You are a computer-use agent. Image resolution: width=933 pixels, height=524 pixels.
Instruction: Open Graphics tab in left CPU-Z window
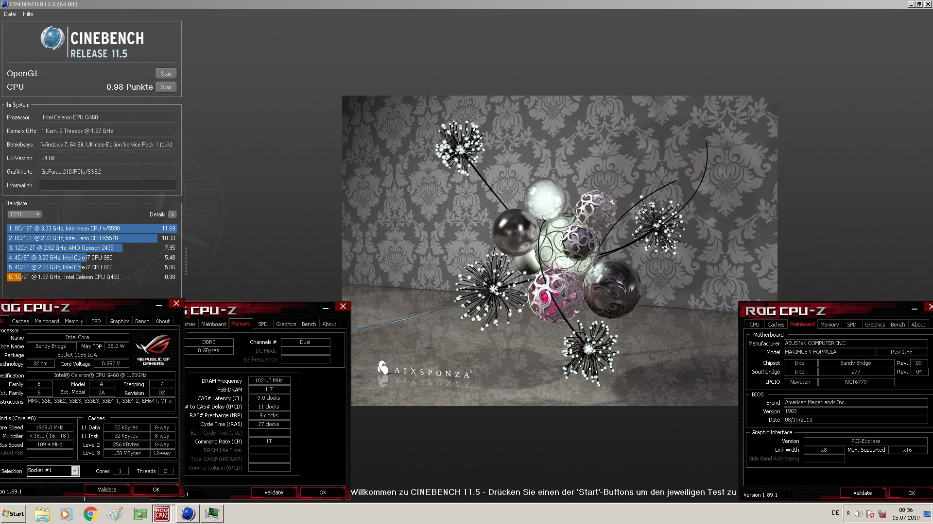click(120, 321)
